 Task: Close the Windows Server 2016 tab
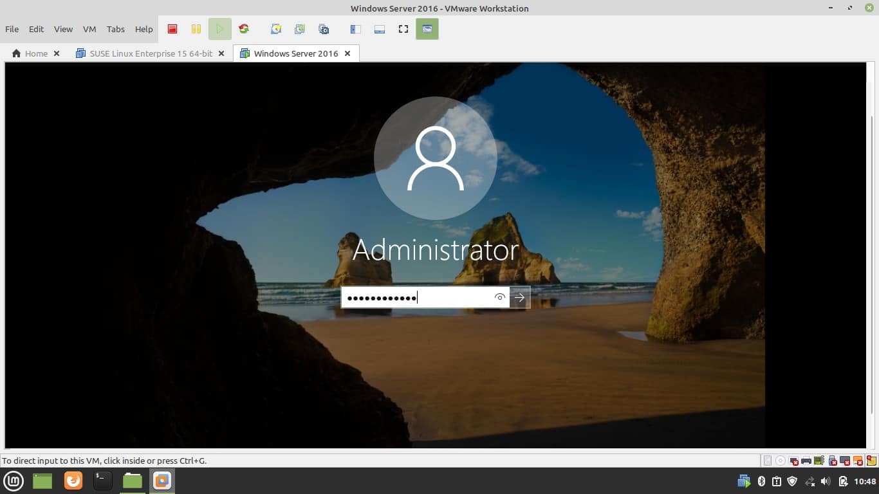tap(347, 53)
